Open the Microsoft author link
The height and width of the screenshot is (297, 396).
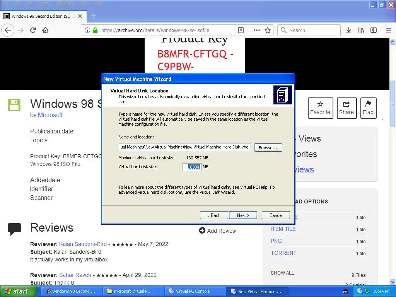click(x=50, y=115)
